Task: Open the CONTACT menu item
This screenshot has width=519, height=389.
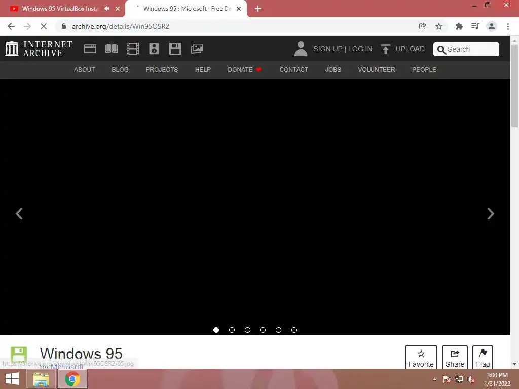Action: 294,70
